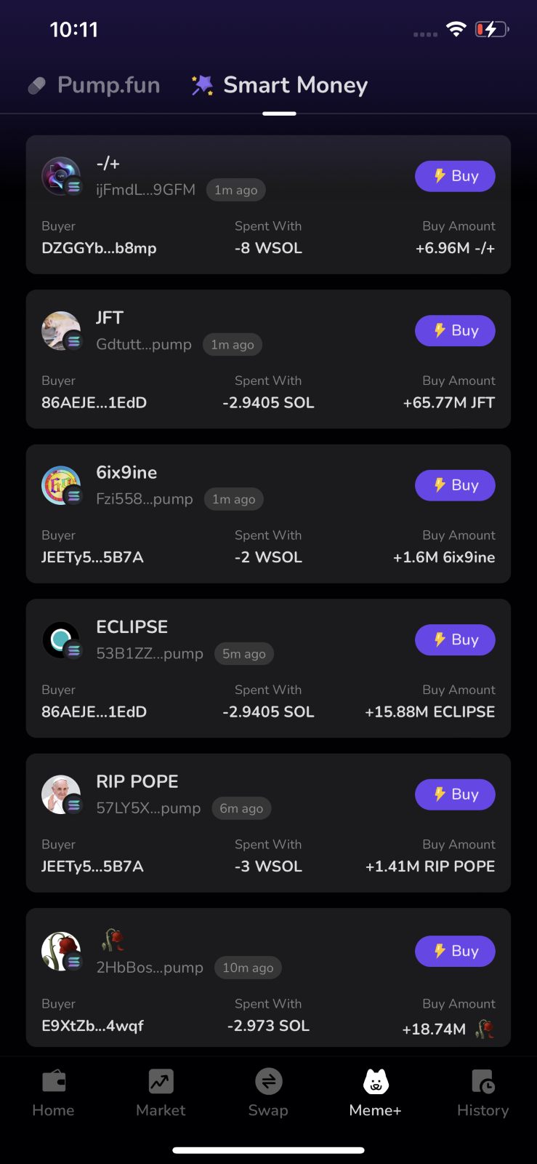This screenshot has width=537, height=1164.
Task: Switch to the Pump.fun tab
Action: point(94,85)
